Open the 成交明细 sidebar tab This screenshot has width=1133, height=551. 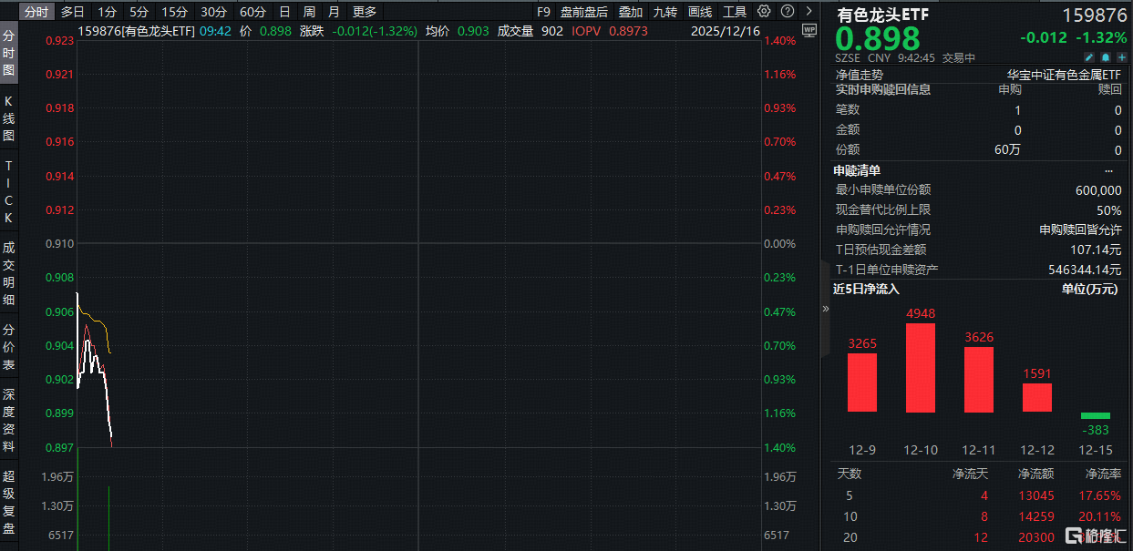[8, 272]
